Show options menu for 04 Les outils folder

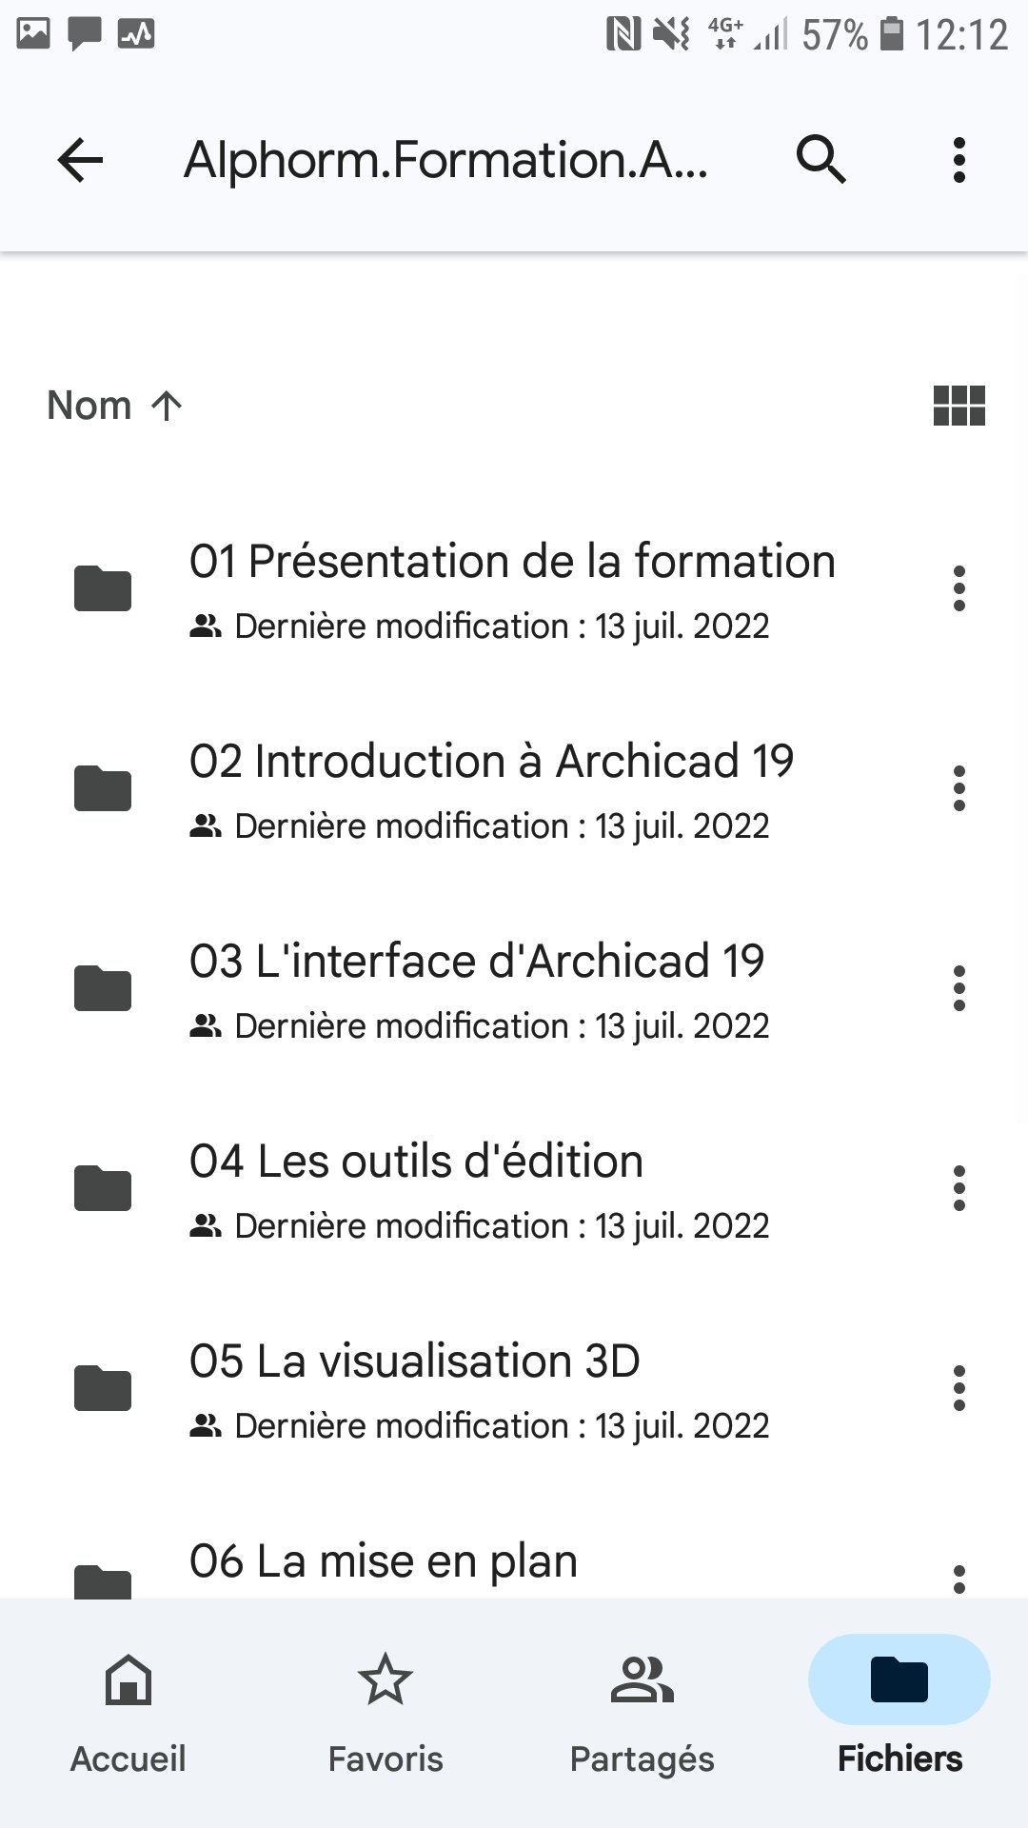959,1188
